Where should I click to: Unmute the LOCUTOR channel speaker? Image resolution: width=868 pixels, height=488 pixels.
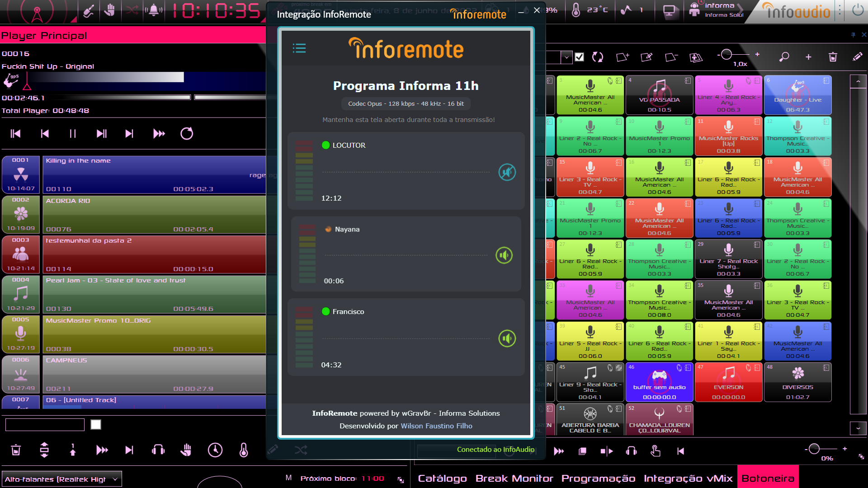(x=507, y=172)
